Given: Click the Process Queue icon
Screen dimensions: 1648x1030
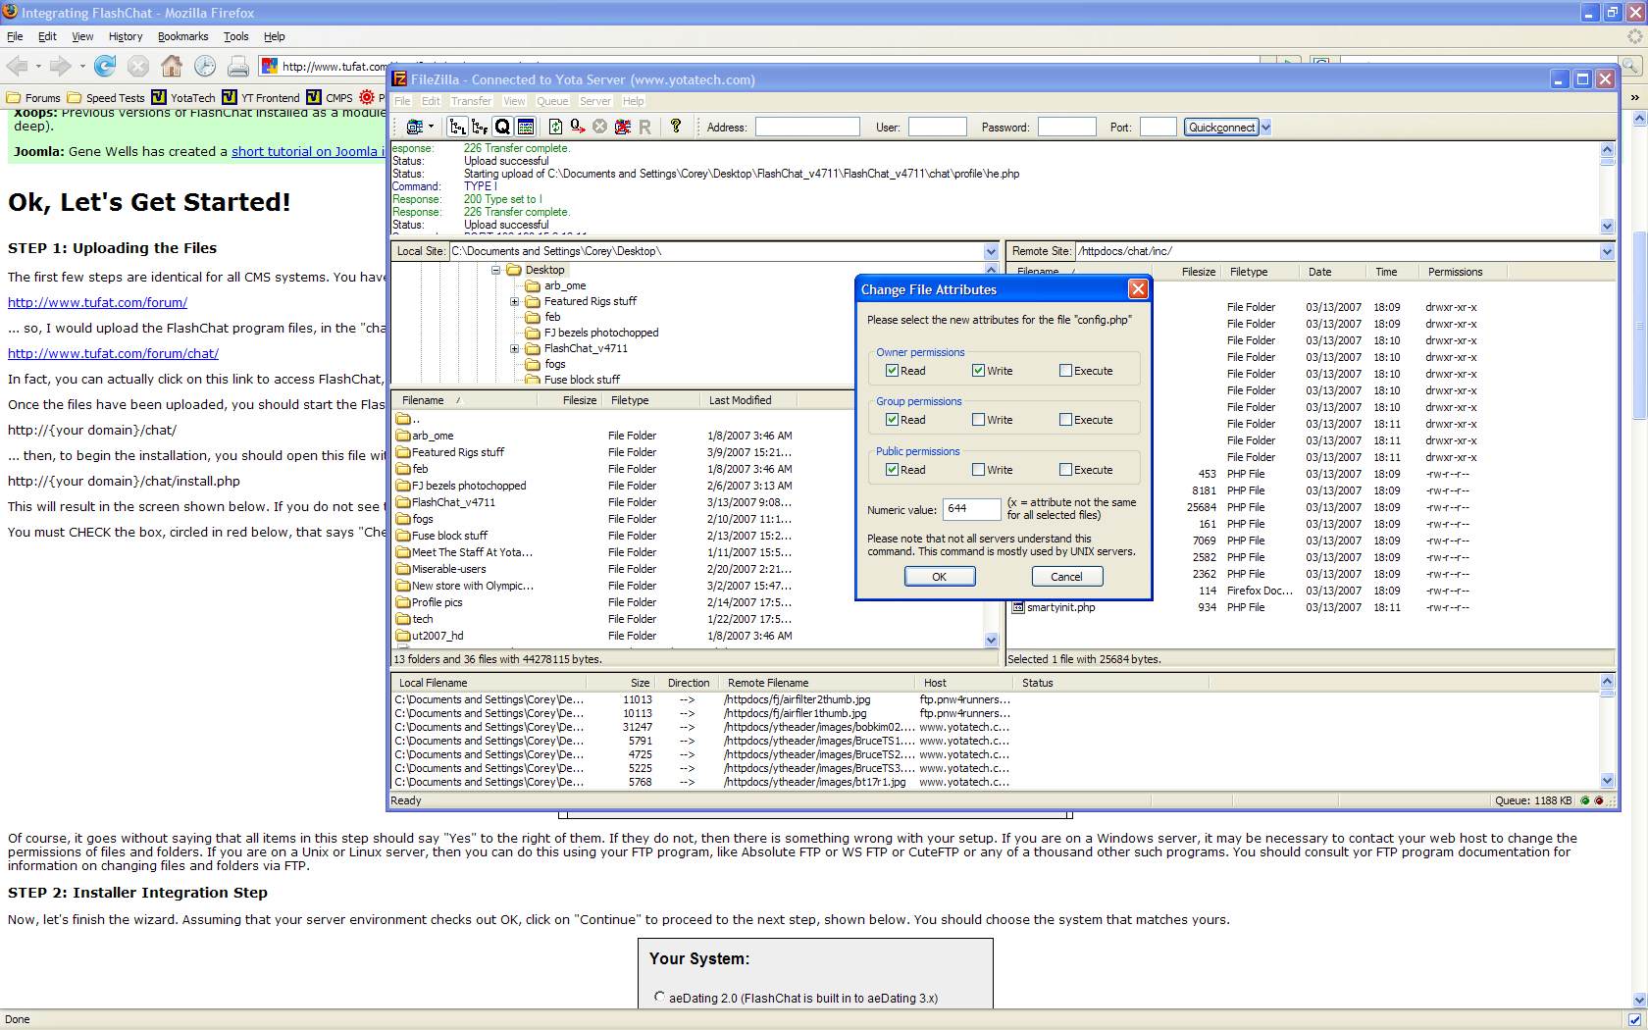Looking at the screenshot, I should pos(578,127).
